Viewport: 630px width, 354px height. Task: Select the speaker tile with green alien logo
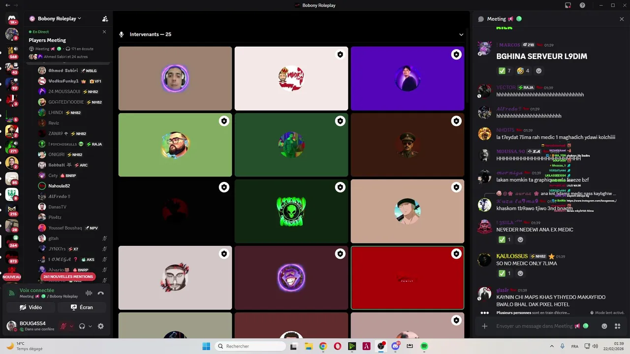pos(291,211)
